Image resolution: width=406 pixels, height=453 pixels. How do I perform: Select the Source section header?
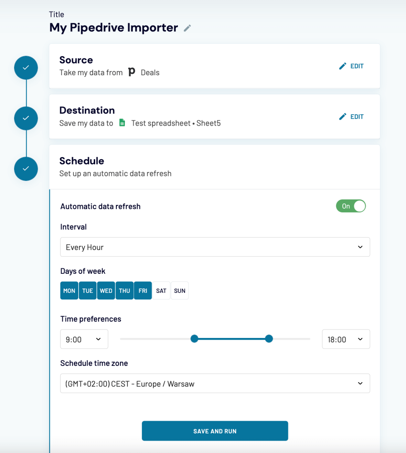(x=76, y=60)
